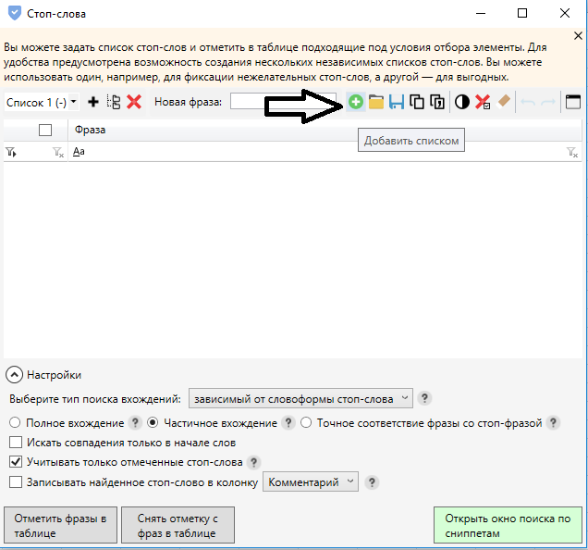
Task: Toggle the Aa case-sensitive filter
Action: 79,152
